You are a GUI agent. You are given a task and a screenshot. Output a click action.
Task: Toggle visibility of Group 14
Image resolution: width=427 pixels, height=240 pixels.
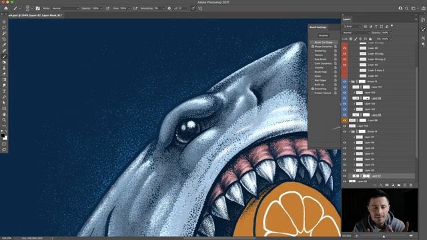(344, 131)
